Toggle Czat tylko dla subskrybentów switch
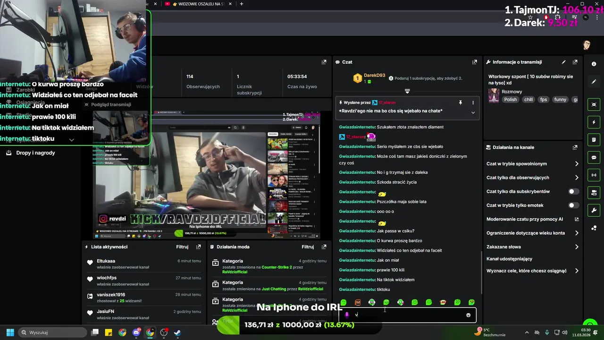 573,191
